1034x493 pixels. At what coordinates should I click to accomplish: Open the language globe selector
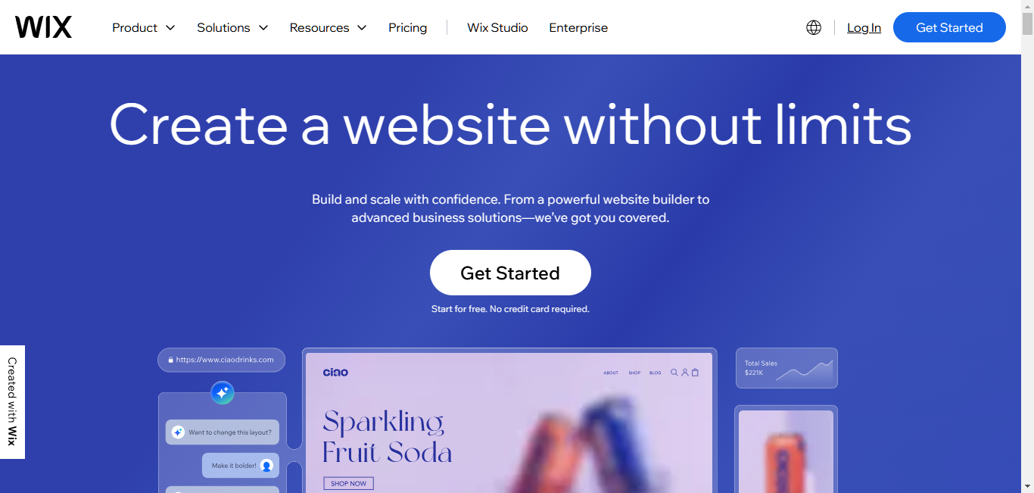point(814,27)
